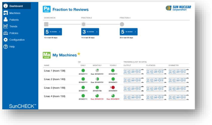Click the Trends chart icon
The height and width of the screenshot is (125, 212).
point(5,26)
